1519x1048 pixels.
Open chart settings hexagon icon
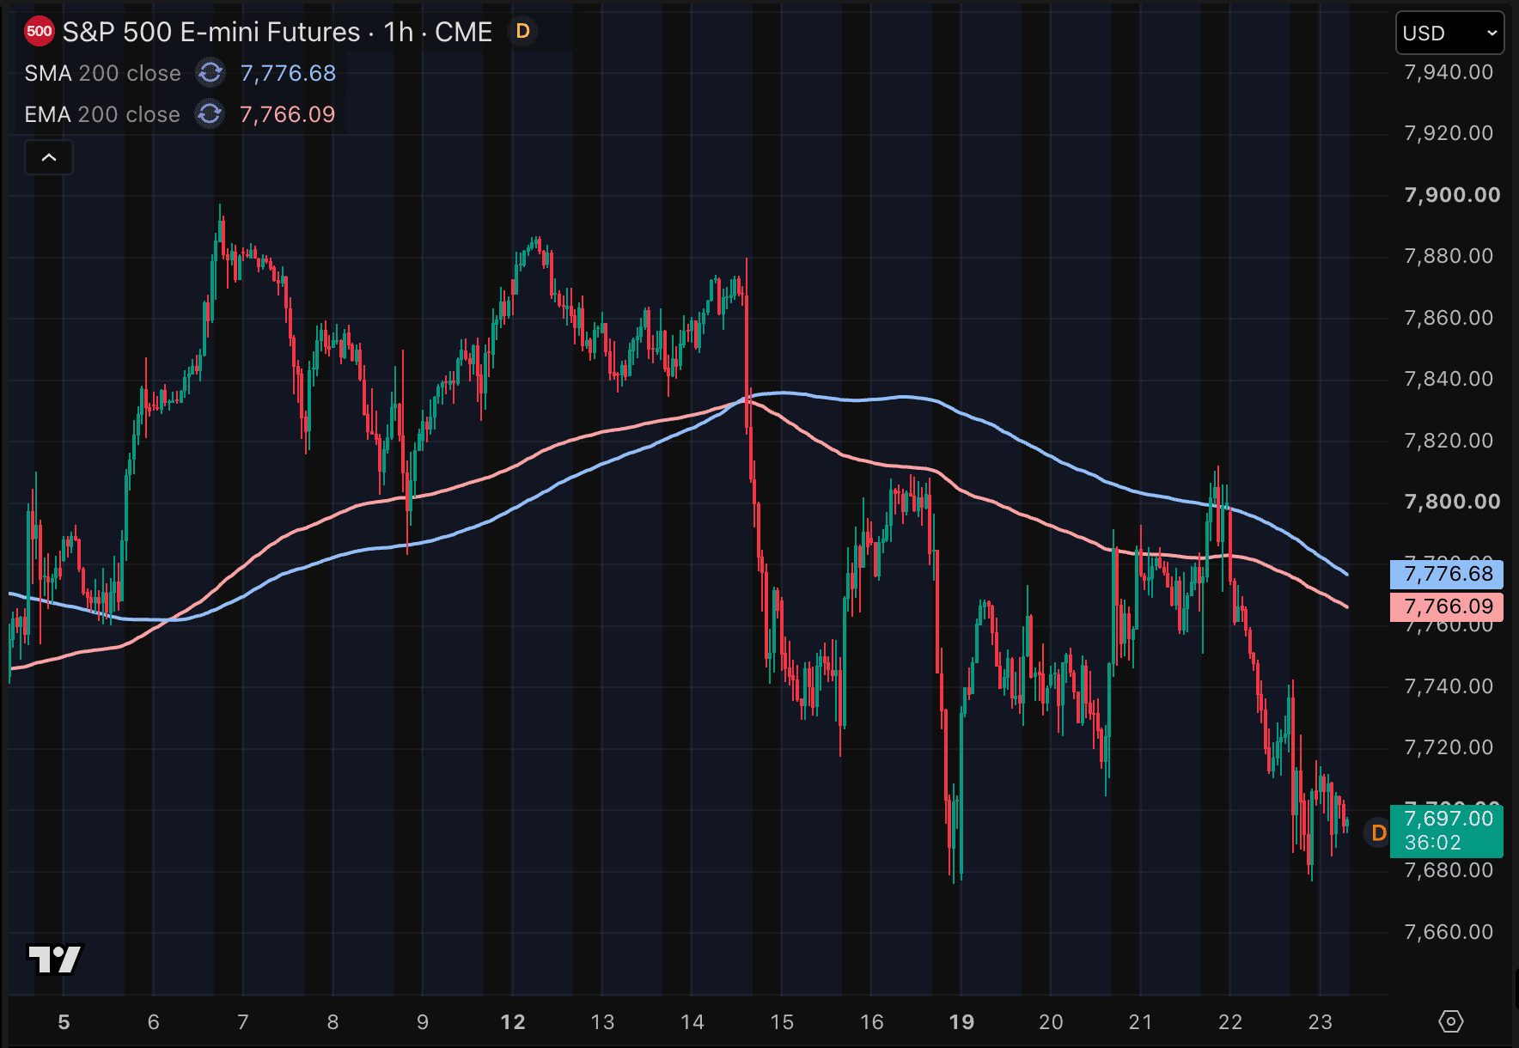(1451, 1021)
